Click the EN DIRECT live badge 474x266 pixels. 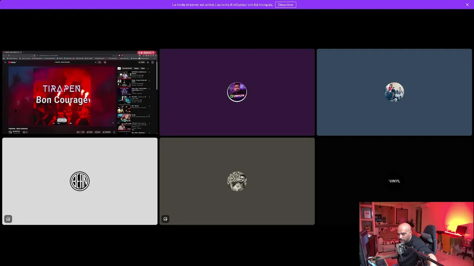tap(146, 53)
